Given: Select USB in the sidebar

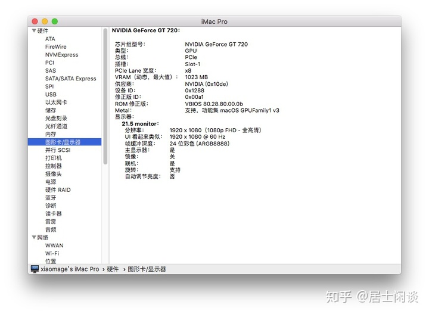Looking at the screenshot, I should click(51, 94).
